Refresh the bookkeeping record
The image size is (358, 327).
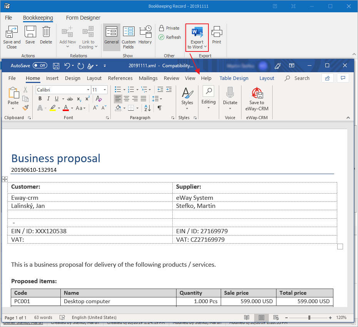tap(170, 37)
